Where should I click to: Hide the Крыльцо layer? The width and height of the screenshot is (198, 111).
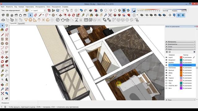166,70
